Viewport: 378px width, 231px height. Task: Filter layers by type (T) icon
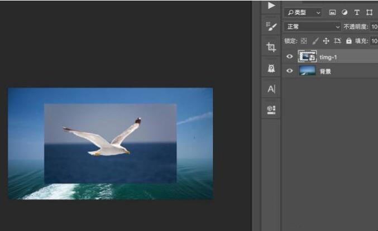pyautogui.click(x=357, y=12)
